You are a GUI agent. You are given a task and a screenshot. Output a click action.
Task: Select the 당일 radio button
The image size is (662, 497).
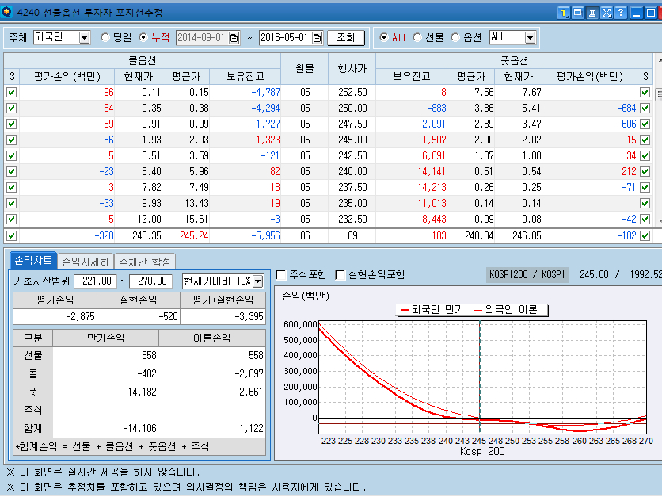(x=106, y=37)
